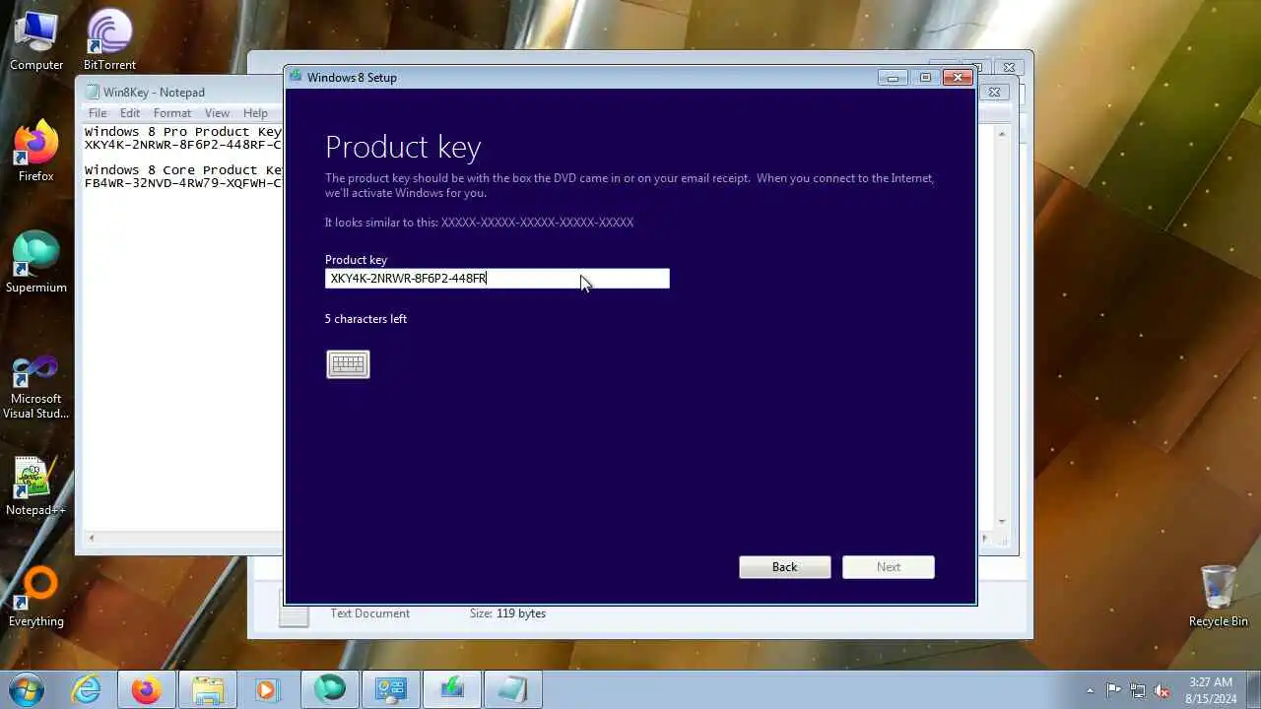The height and width of the screenshot is (709, 1261).
Task: Click the muted volume tray icon
Action: click(1162, 690)
